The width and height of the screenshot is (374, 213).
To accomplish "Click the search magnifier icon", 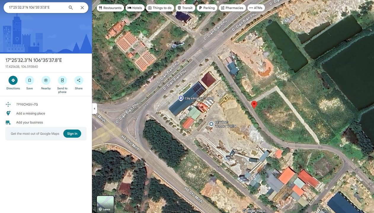I will coord(71,8).
